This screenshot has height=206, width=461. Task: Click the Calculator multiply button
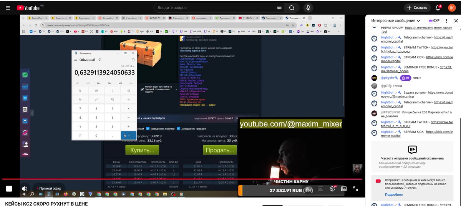click(128, 109)
